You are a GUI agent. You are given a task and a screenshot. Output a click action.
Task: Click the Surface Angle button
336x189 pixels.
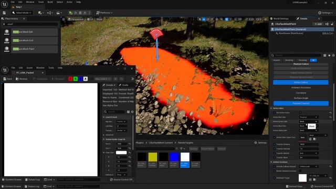pyautogui.click(x=301, y=98)
